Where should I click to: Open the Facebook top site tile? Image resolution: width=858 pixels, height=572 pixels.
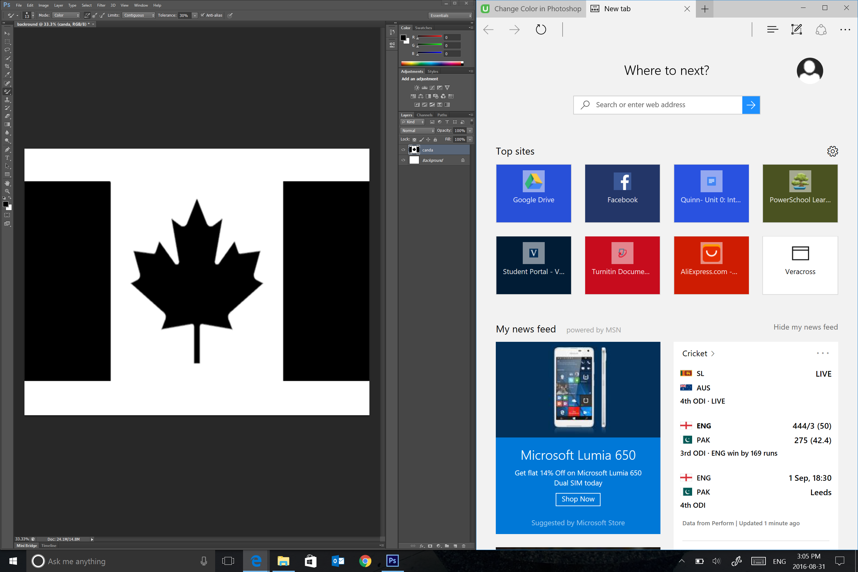(x=622, y=193)
